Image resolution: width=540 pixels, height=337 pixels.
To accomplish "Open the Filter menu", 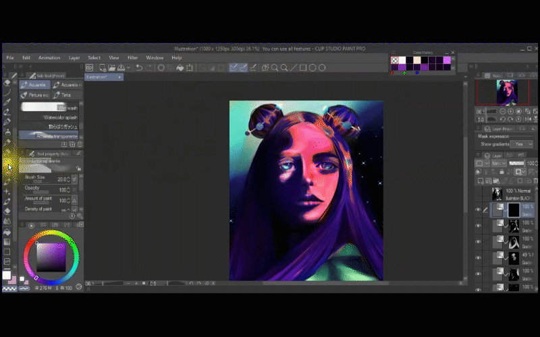I will [x=132, y=58].
